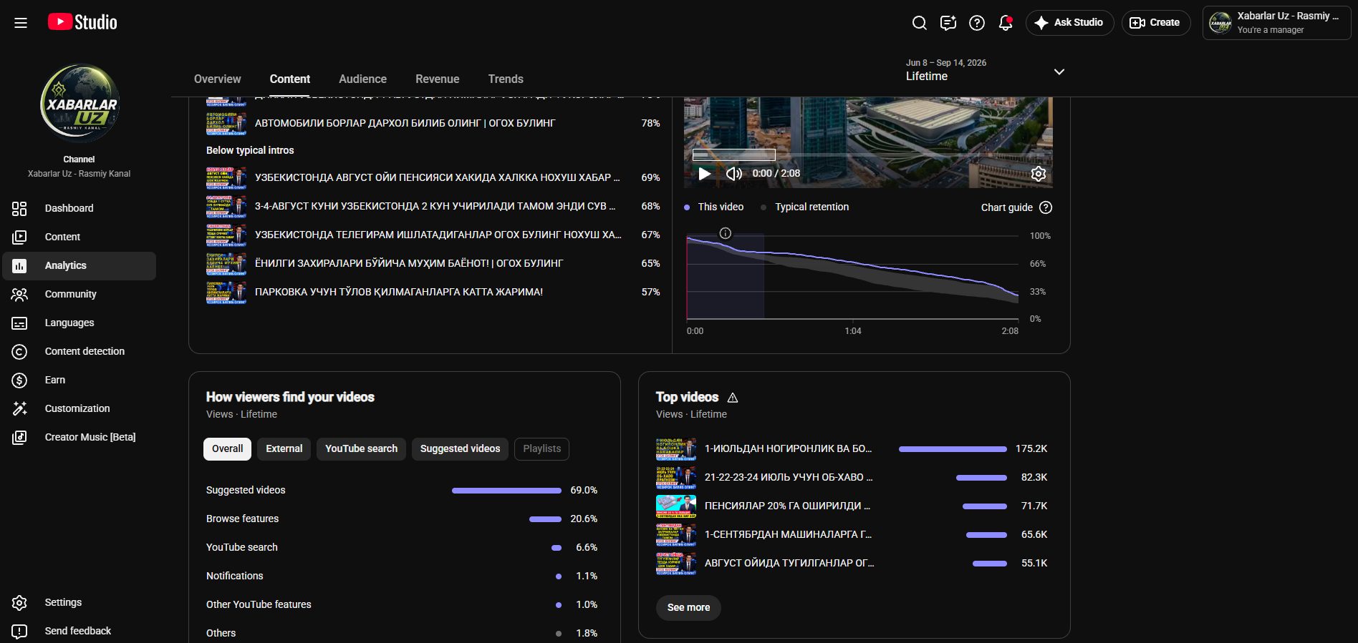Mute the preview video volume

[733, 174]
